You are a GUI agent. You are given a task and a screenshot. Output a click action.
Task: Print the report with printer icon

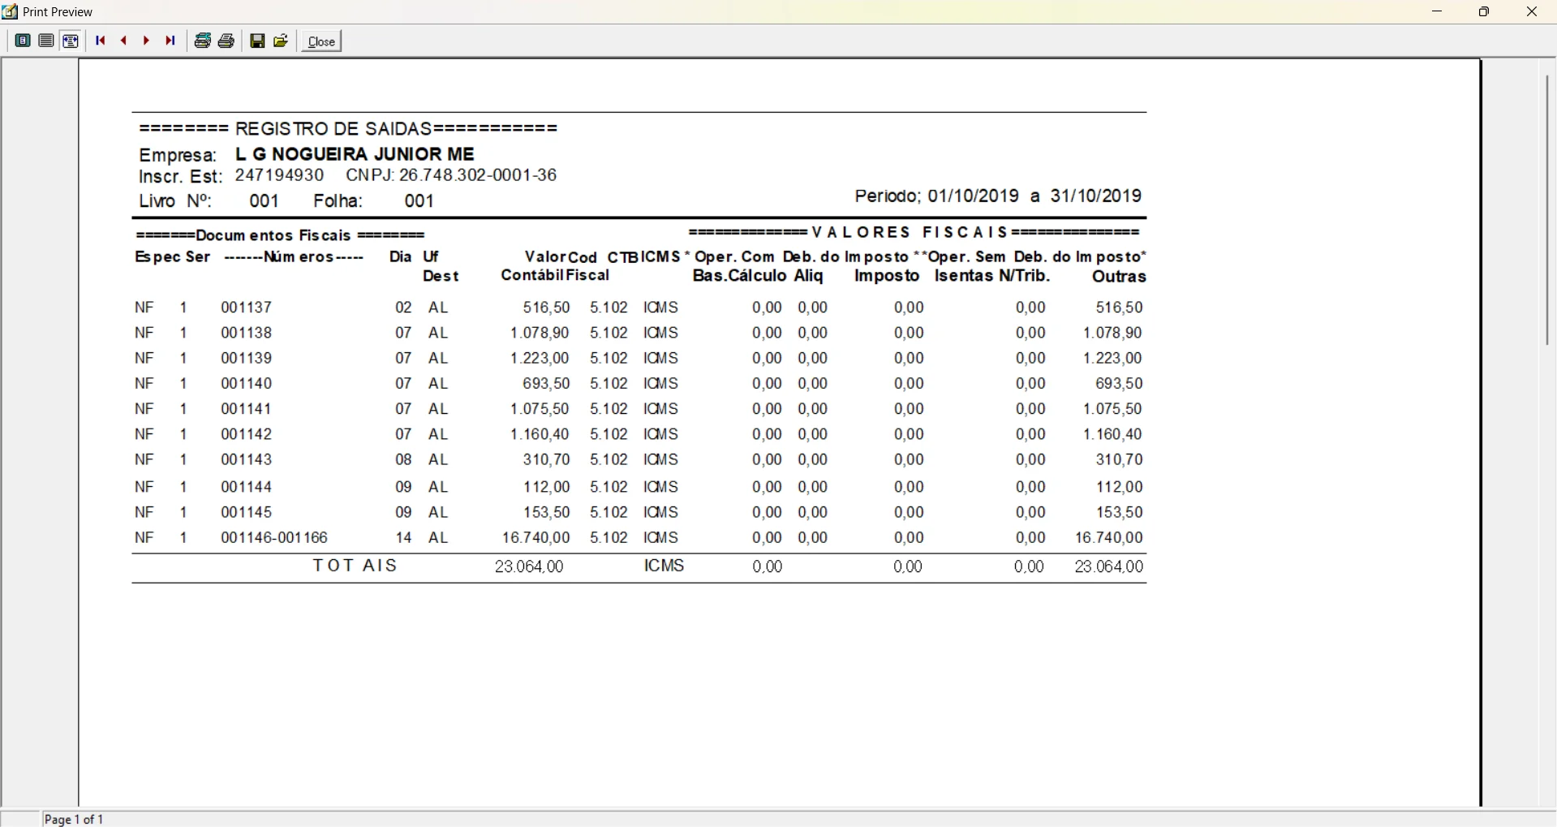(x=227, y=41)
